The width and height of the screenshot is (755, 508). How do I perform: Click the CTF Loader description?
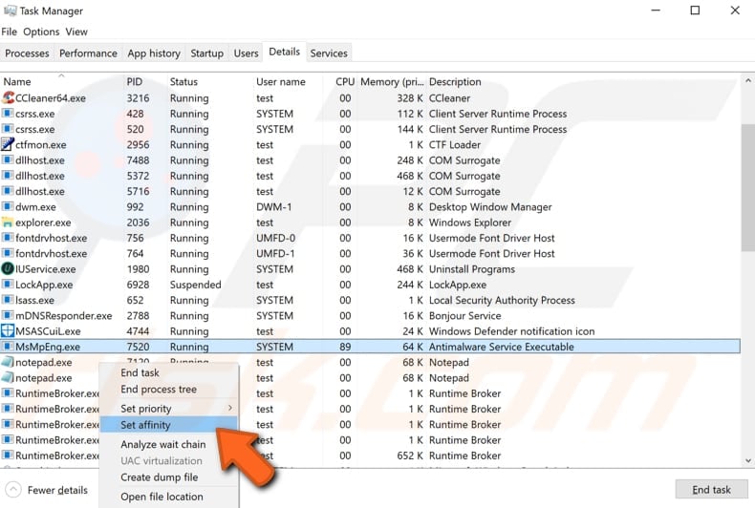455,145
